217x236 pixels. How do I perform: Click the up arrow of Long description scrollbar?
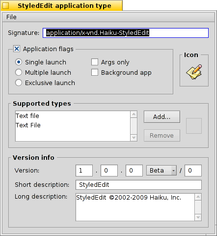click(x=198, y=197)
